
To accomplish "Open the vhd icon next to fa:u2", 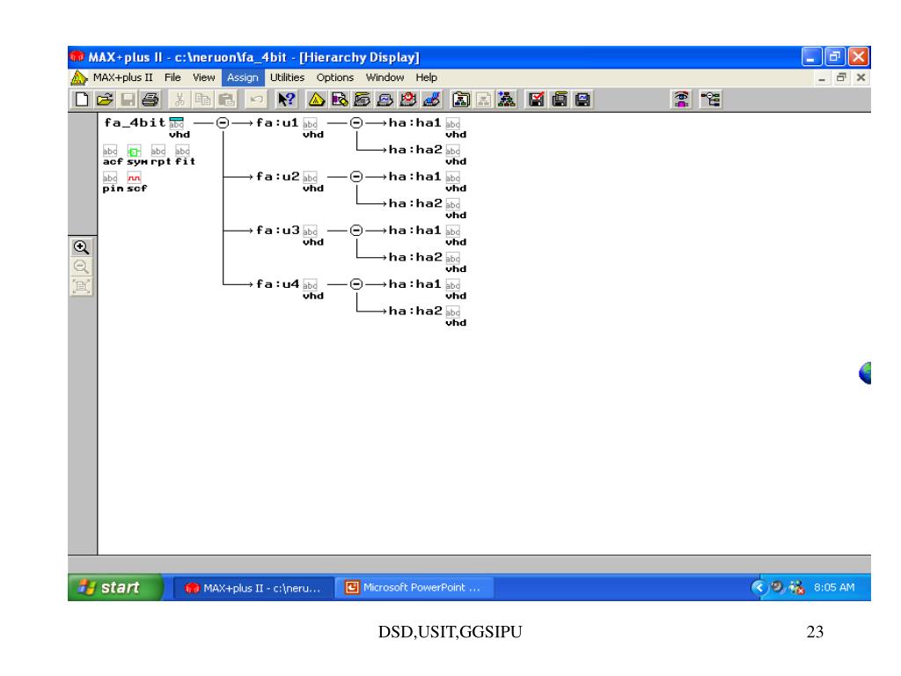I will pos(310,178).
